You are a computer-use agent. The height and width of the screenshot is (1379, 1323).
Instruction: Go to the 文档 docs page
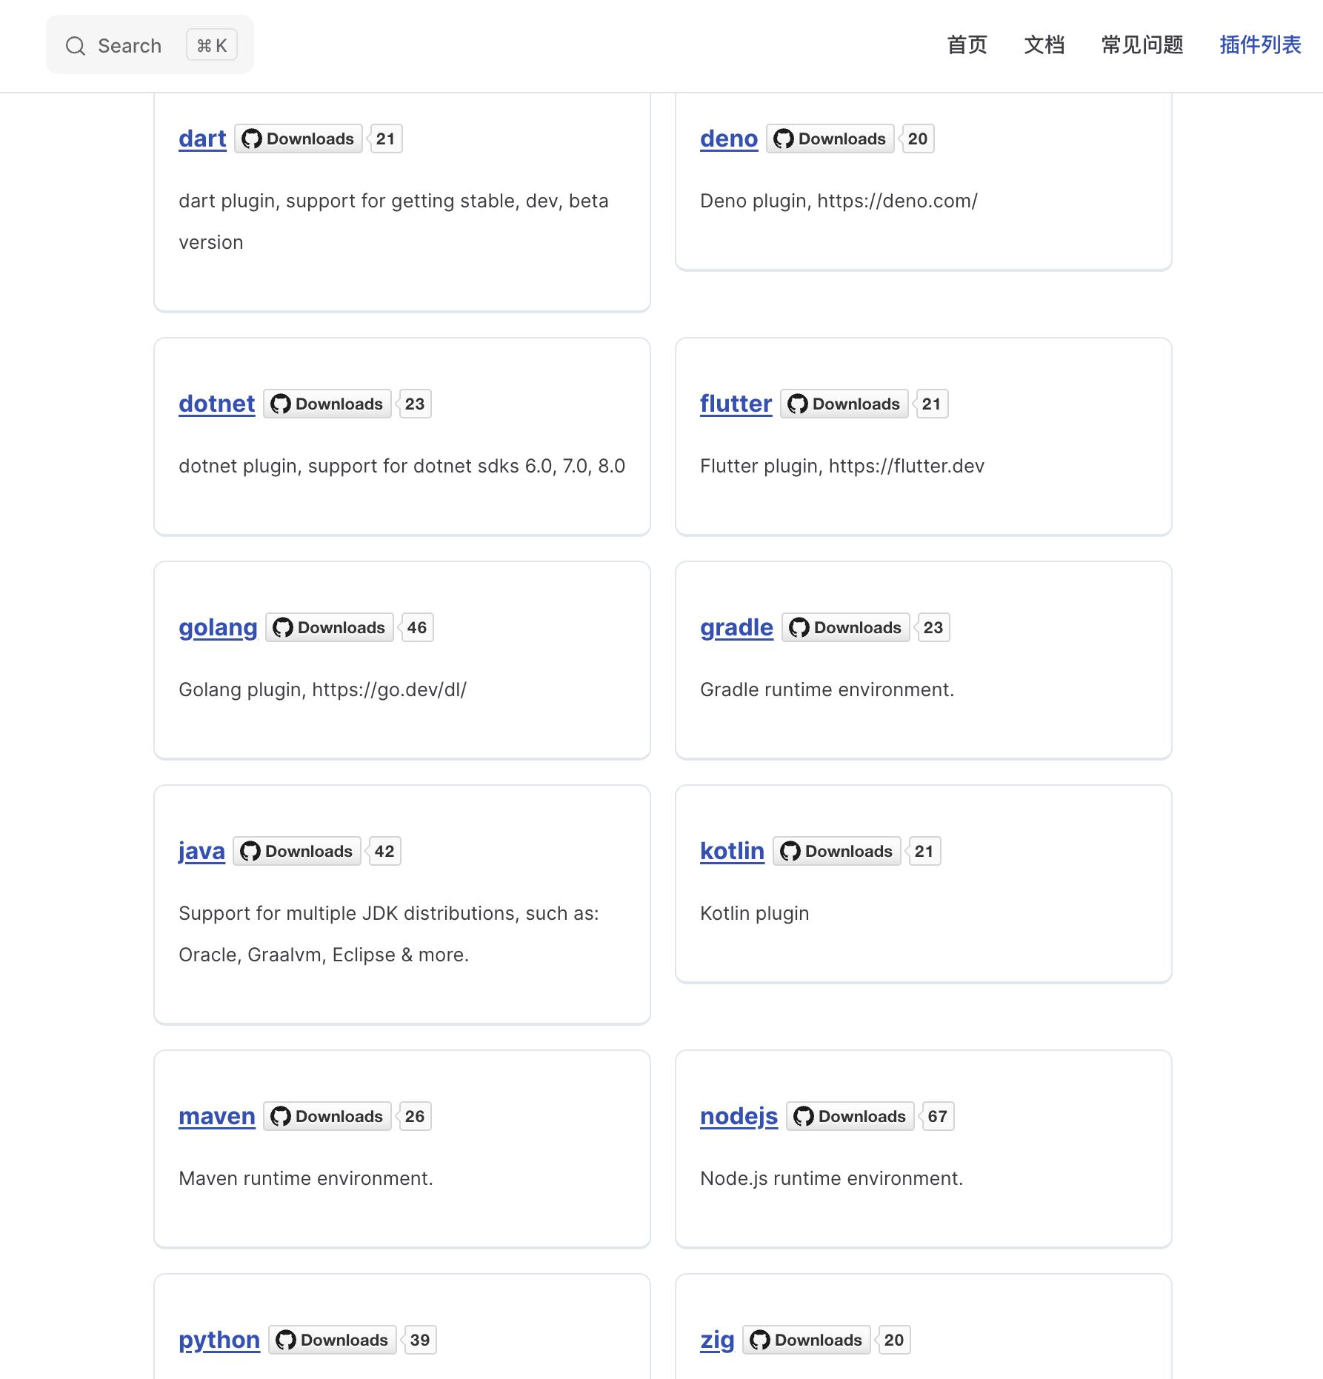click(x=1044, y=45)
